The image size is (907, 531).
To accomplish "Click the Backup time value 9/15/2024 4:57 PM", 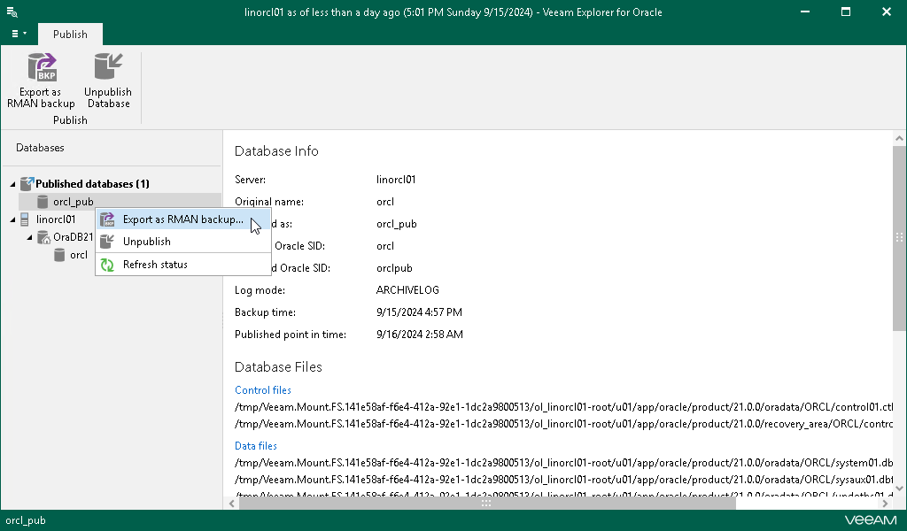I will 419,312.
